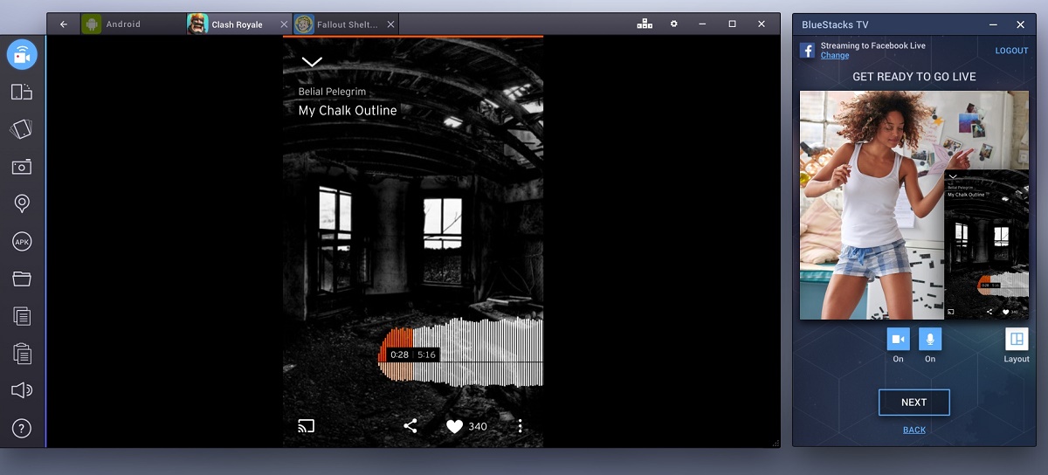Log out via the LOGOUT link
The image size is (1048, 475).
tap(1011, 51)
